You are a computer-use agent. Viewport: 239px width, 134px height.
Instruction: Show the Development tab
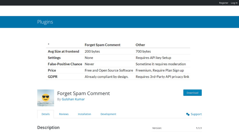[x=108, y=114]
